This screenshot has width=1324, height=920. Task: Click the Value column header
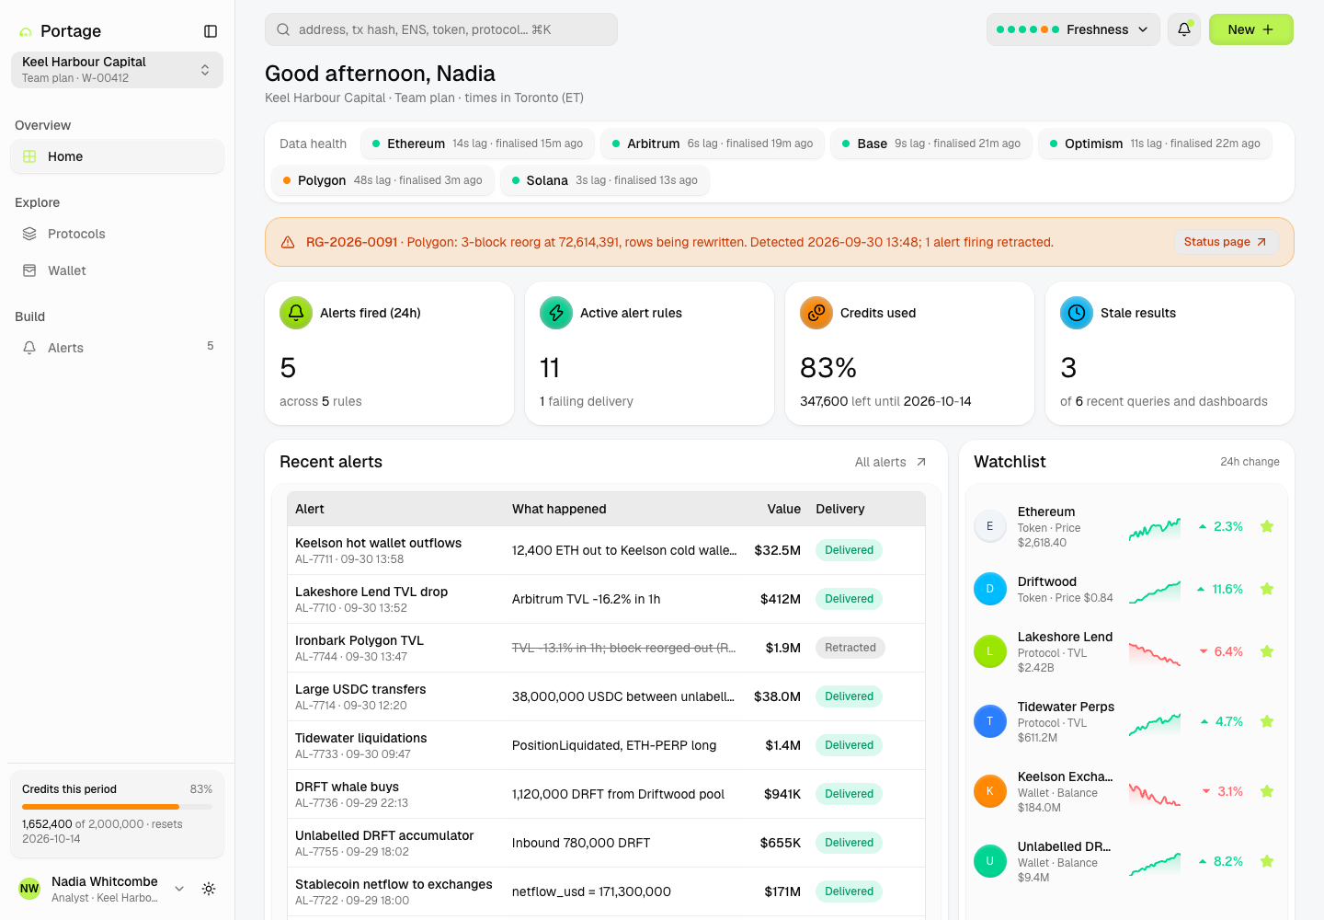(784, 509)
